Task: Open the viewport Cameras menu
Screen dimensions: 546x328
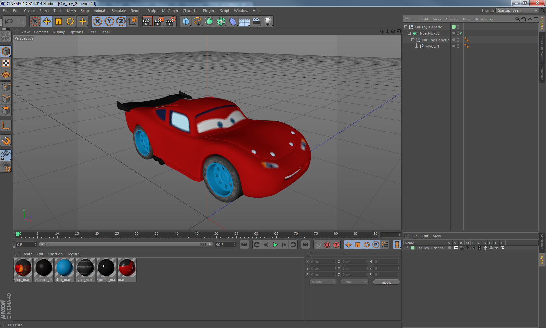Action: pos(41,32)
